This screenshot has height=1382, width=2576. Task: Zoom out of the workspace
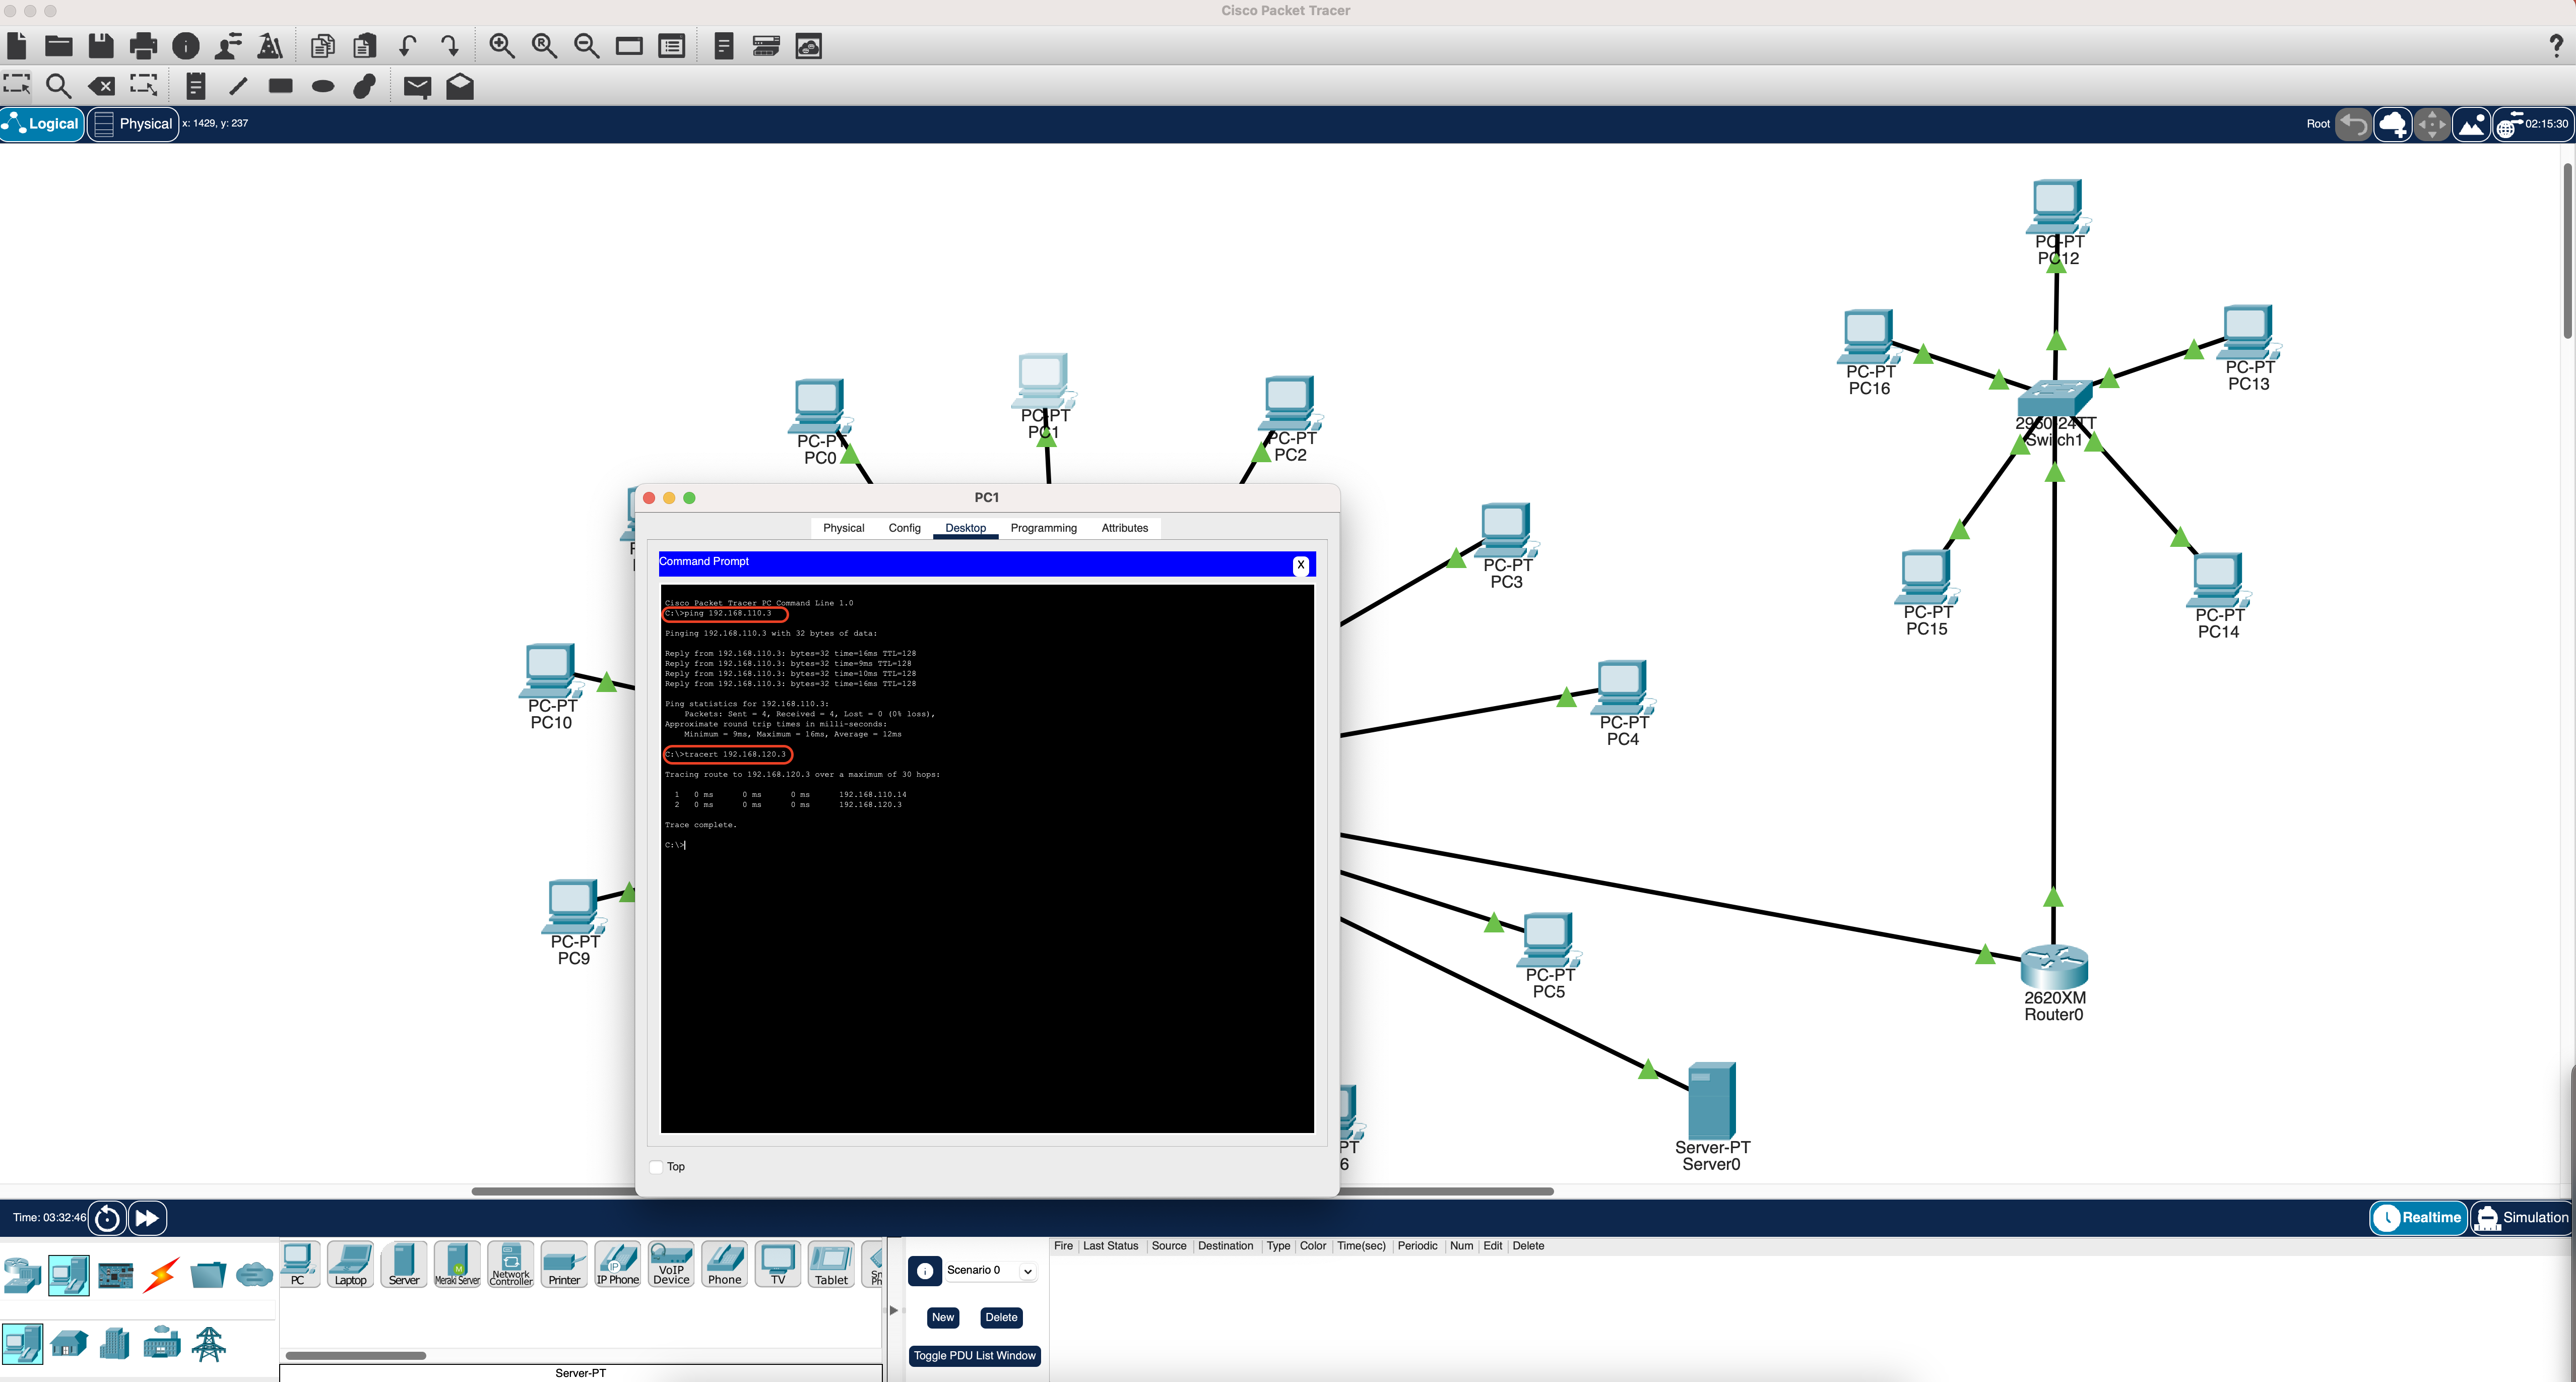click(587, 46)
